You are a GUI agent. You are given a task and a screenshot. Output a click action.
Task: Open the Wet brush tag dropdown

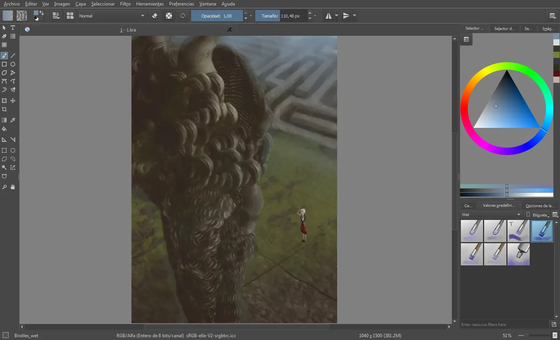pyautogui.click(x=491, y=215)
